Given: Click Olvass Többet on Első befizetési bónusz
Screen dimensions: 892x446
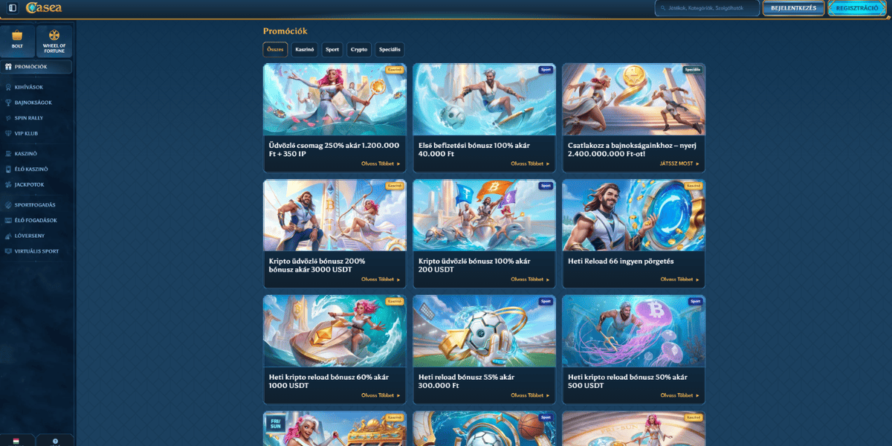Looking at the screenshot, I should [x=530, y=164].
